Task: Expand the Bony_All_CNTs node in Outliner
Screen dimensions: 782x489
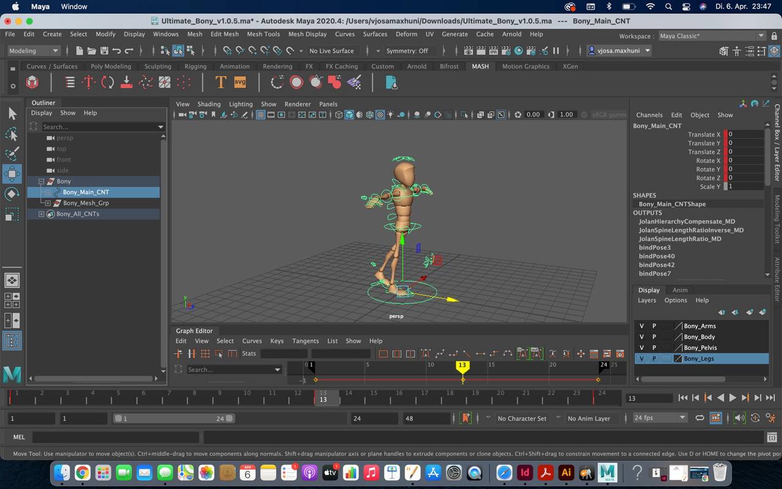Action: (41, 214)
